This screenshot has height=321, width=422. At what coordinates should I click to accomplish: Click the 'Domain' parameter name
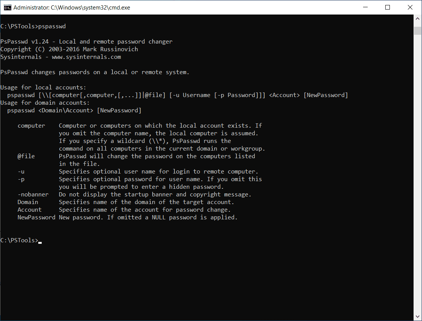point(28,202)
